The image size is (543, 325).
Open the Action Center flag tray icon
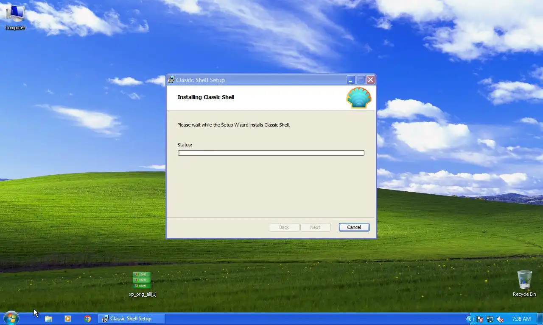tap(480, 319)
